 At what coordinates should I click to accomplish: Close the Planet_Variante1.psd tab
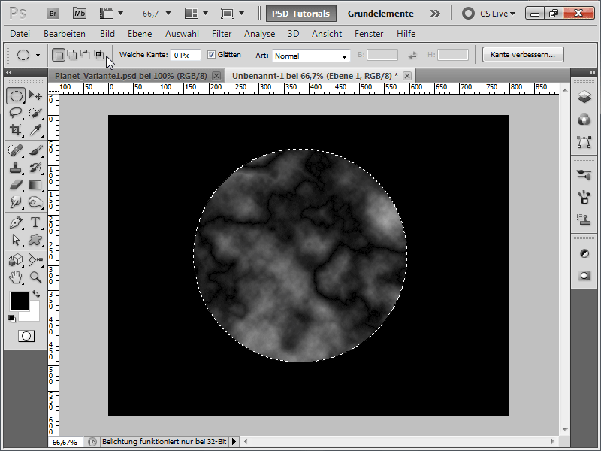click(x=216, y=76)
